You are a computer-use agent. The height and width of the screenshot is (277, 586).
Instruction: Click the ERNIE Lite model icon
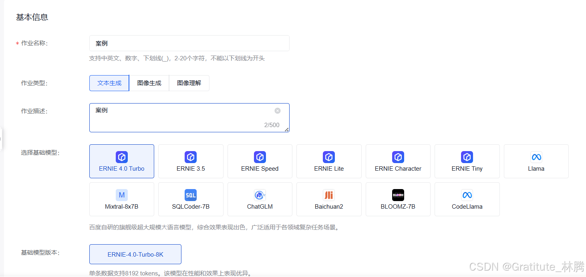click(x=329, y=157)
